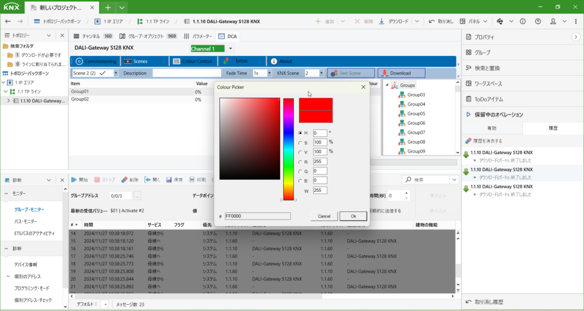
Task: Open the Scene 2 (2) selector dropdown
Action: 116,73
